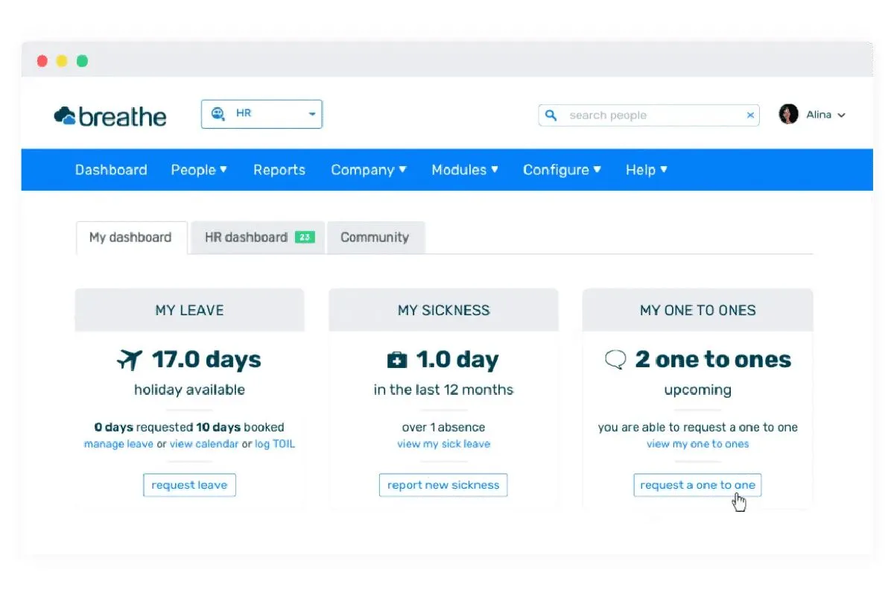
Task: Expand the Configure menu
Action: coord(562,170)
